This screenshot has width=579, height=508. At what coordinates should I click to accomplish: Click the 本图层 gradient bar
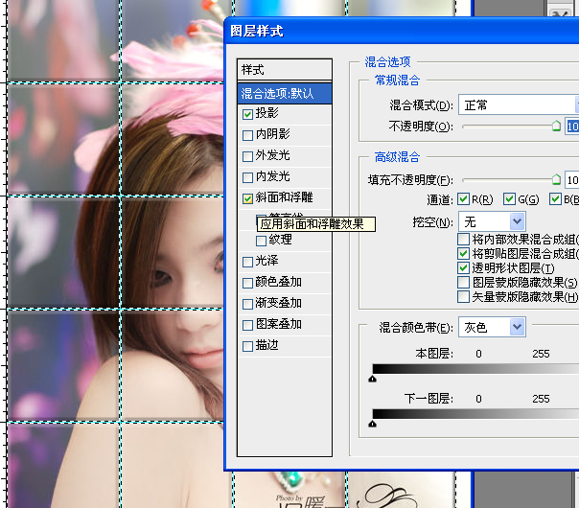tap(475, 369)
